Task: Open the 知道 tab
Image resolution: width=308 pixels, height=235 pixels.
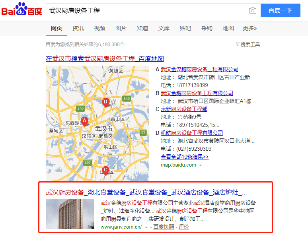Action: point(142,29)
